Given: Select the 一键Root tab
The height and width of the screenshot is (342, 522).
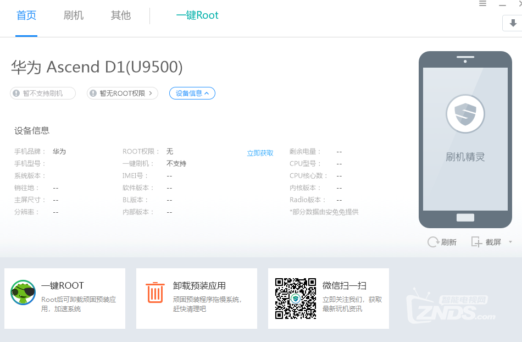Looking at the screenshot, I should click(197, 15).
